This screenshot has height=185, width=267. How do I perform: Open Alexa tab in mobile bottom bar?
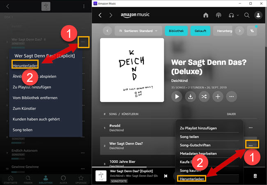coord(63,180)
